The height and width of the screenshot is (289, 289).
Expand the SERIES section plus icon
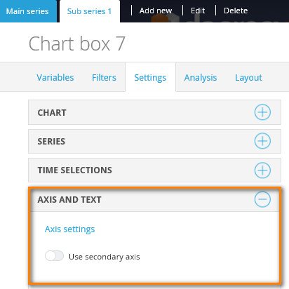click(x=262, y=141)
